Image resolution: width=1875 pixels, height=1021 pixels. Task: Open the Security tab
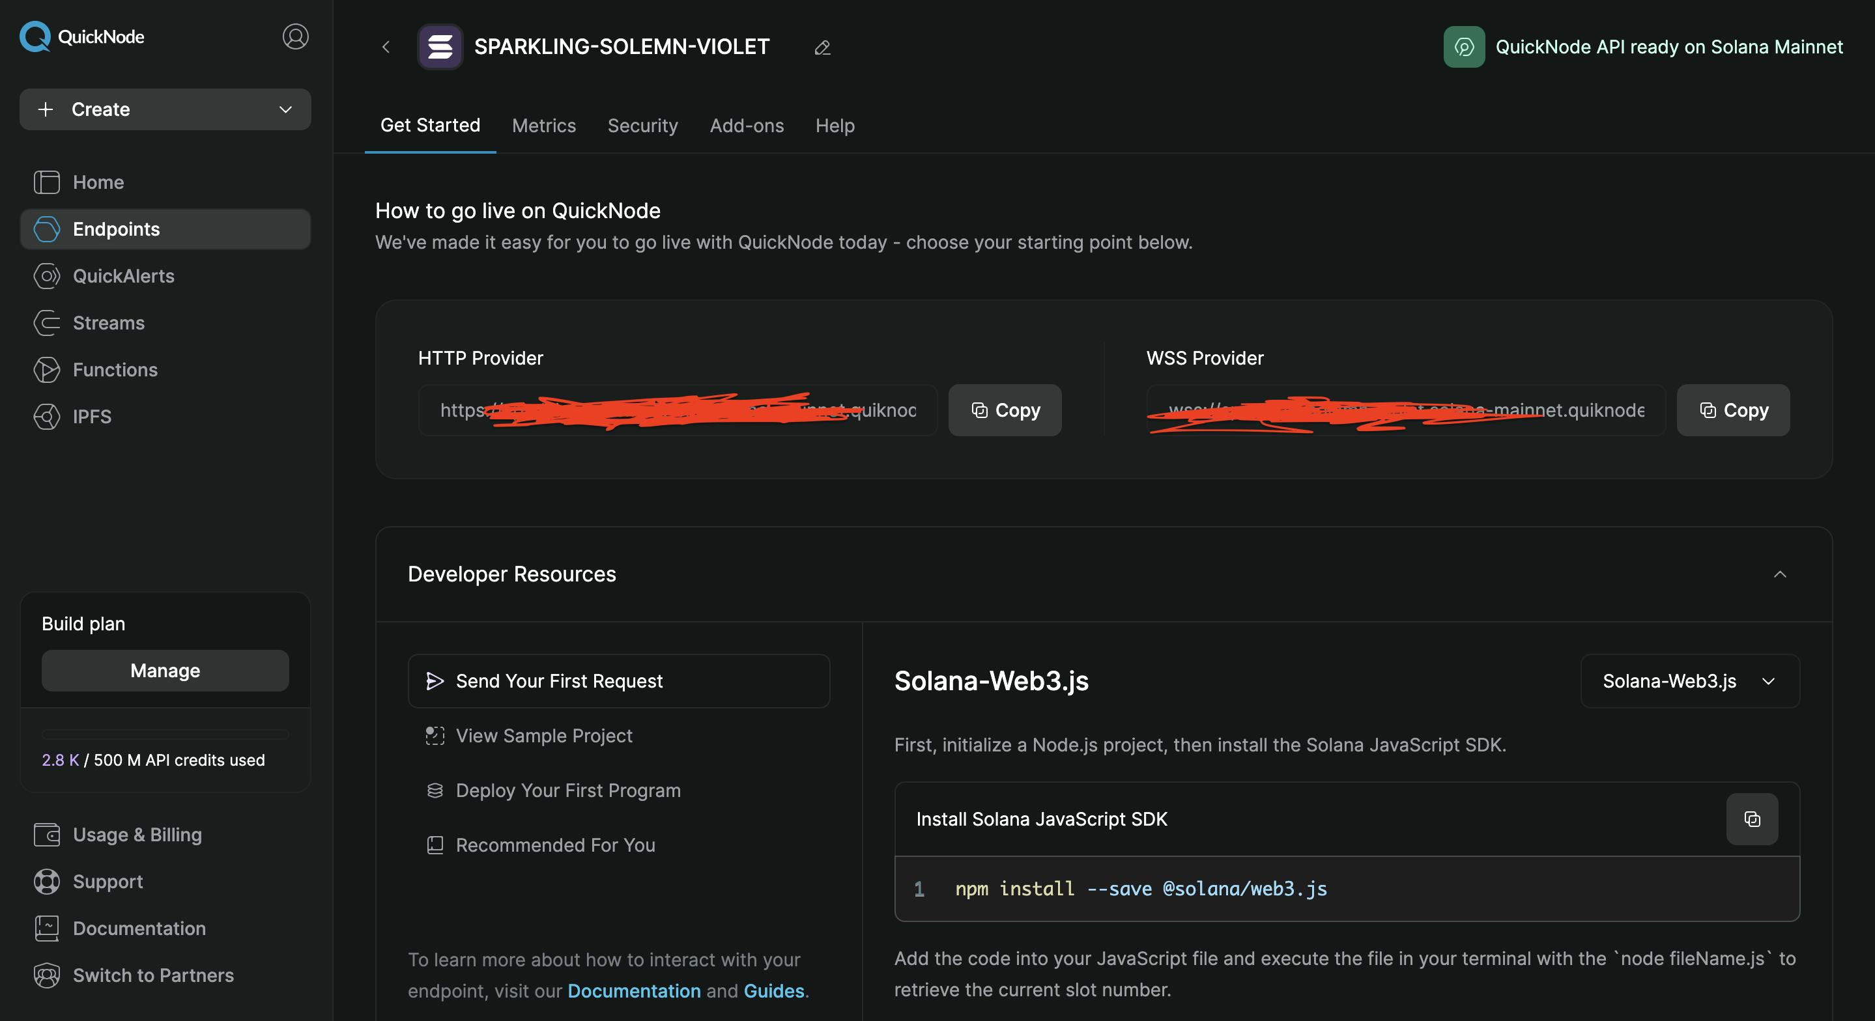[643, 126]
